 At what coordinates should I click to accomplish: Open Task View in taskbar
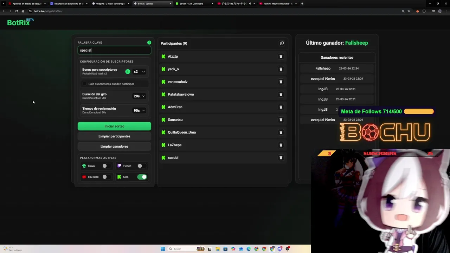(210, 249)
